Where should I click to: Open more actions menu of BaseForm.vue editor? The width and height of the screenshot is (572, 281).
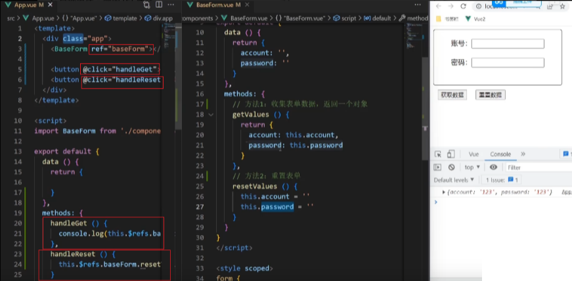(x=418, y=5)
